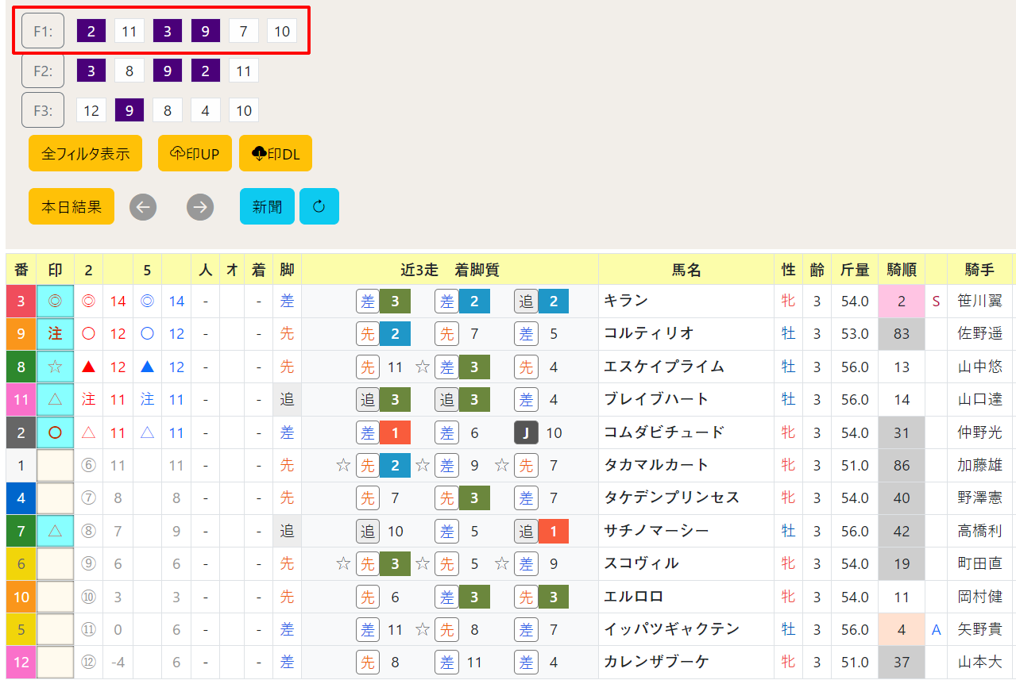Click the refresh icon button

(319, 206)
